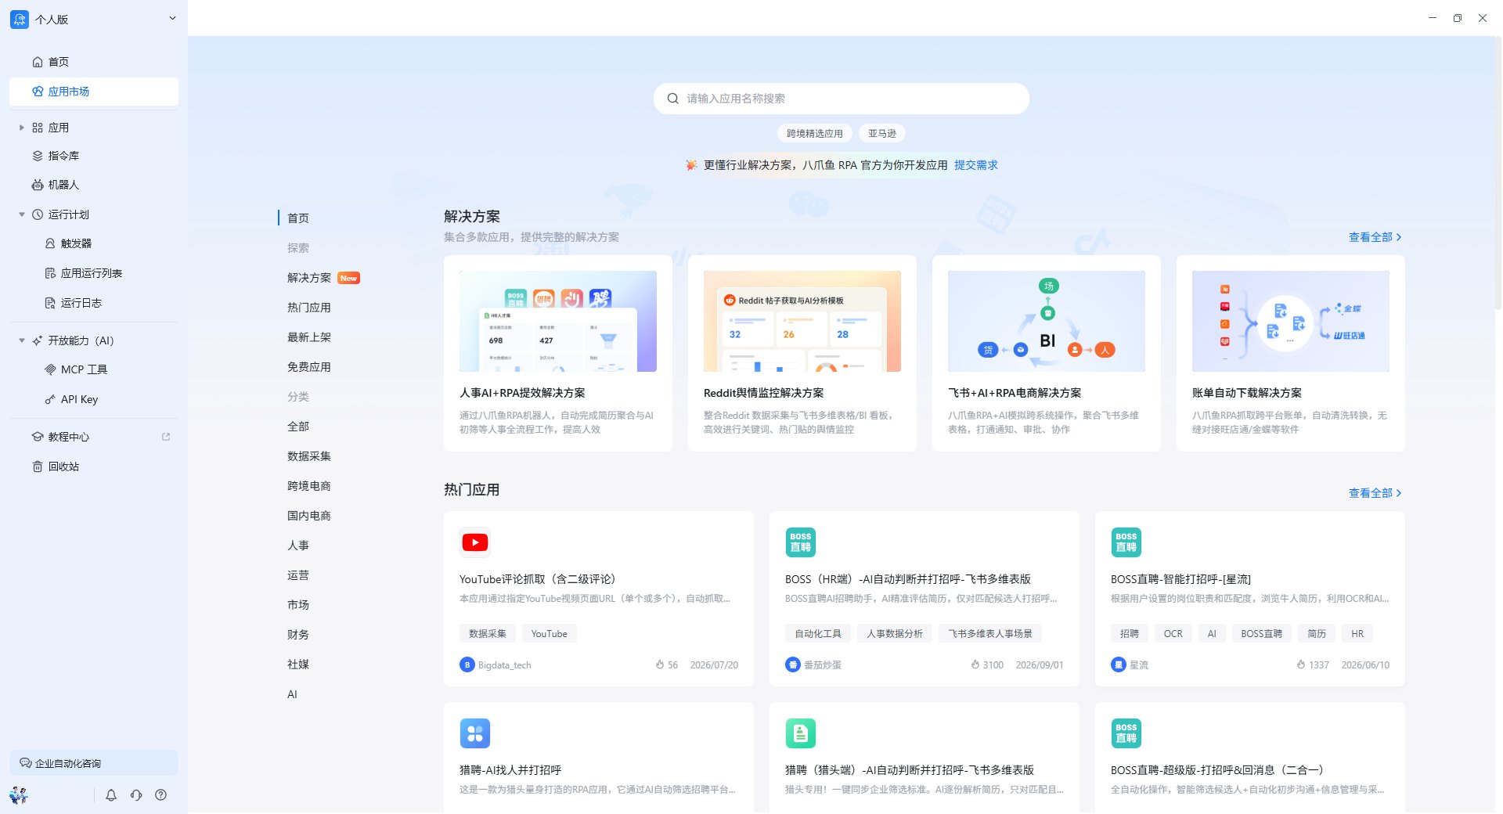Click the 自动化工具 tag
The image size is (1503, 814).
pos(818,634)
